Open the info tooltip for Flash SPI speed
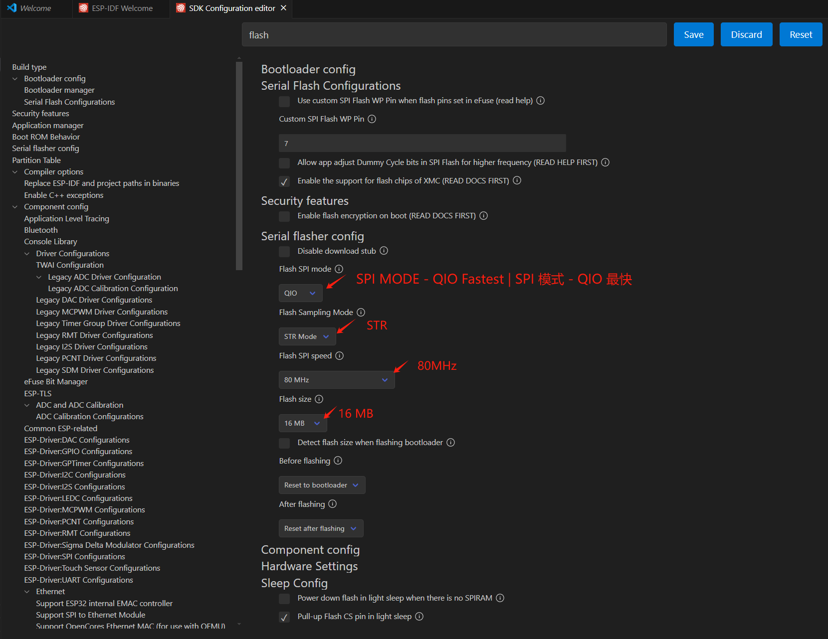 click(x=340, y=355)
